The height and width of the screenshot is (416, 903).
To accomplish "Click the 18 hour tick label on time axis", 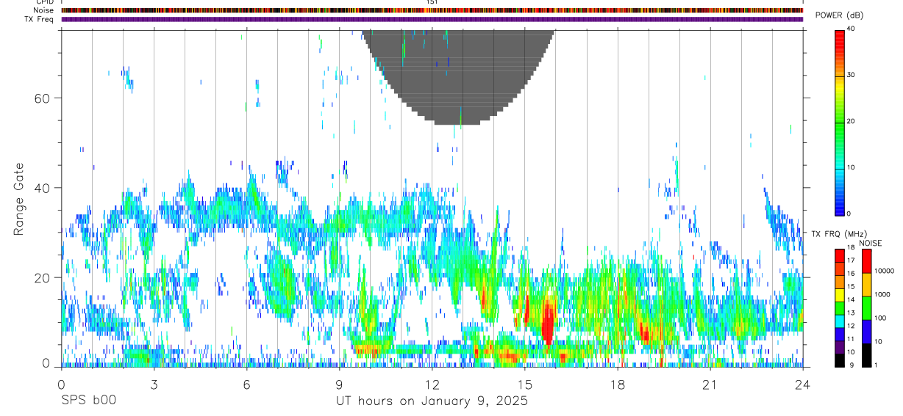I will tap(618, 384).
